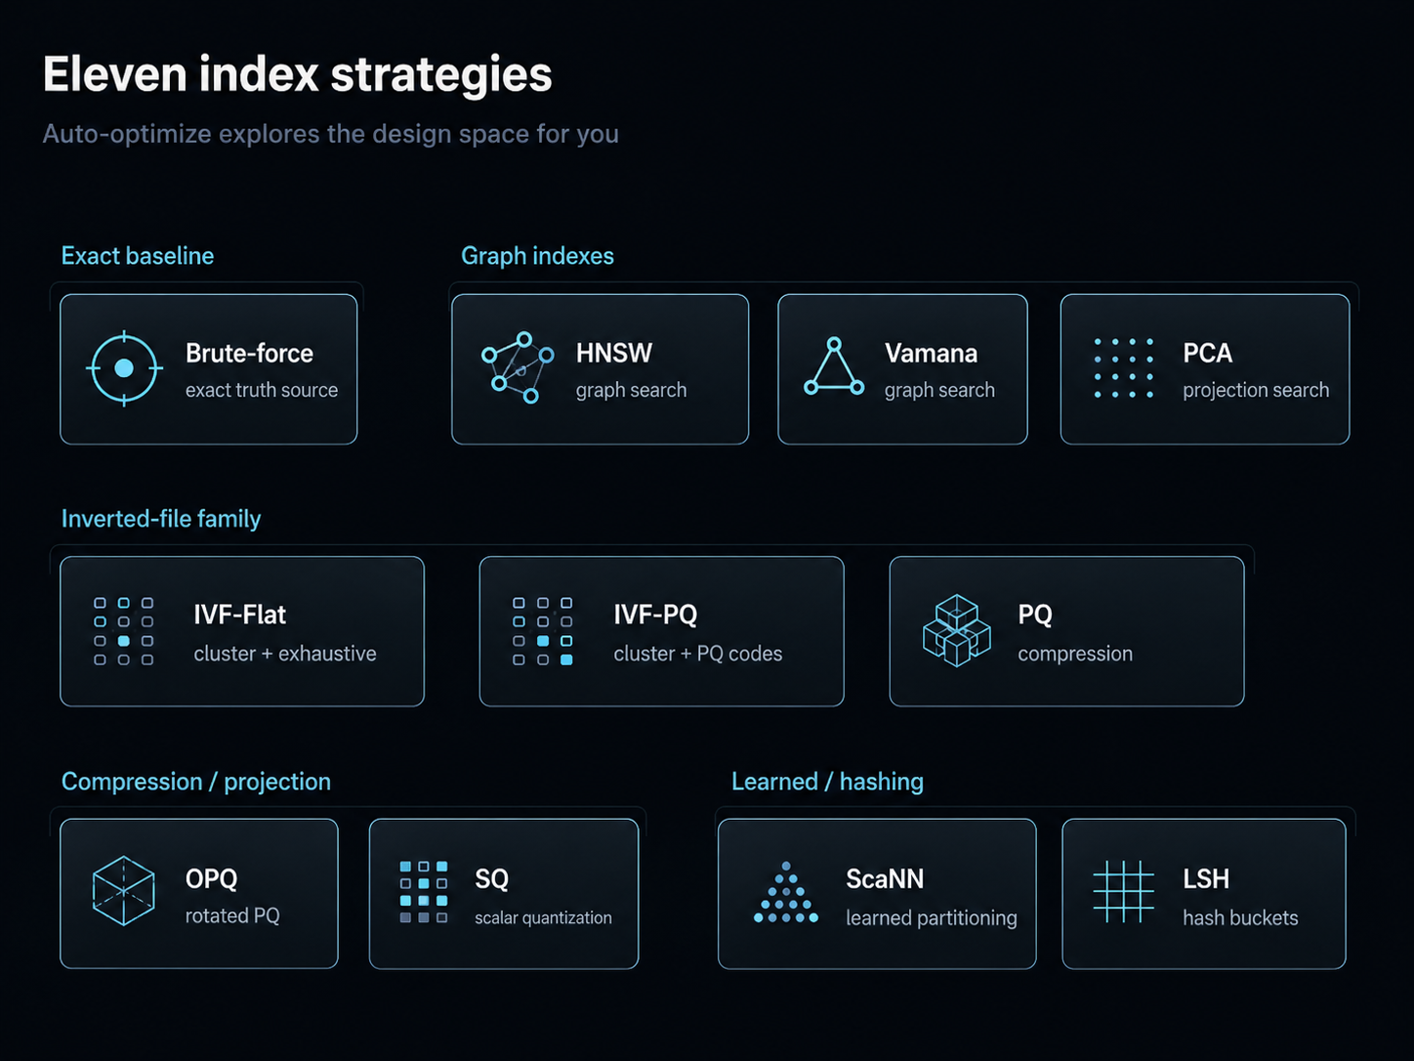Click the LSH hash grid icon
1414x1061 pixels.
coord(1124,891)
